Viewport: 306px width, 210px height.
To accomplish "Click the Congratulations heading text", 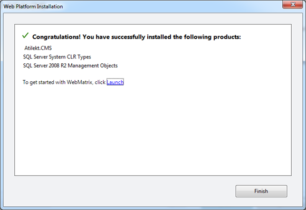I will click(137, 37).
